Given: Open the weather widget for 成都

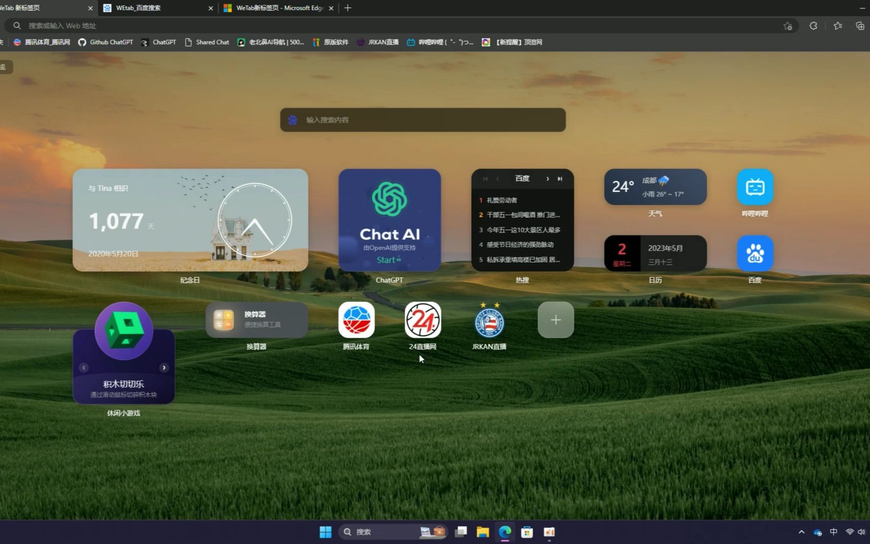Looking at the screenshot, I should click(656, 187).
